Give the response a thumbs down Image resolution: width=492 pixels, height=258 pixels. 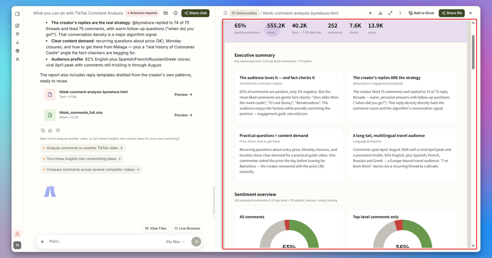click(x=58, y=130)
